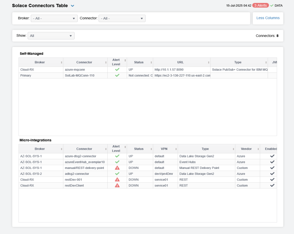Image resolution: width=294 pixels, height=234 pixels.
Task: Click green check icon for SolLab-MQConn-110
Action: 117,75
